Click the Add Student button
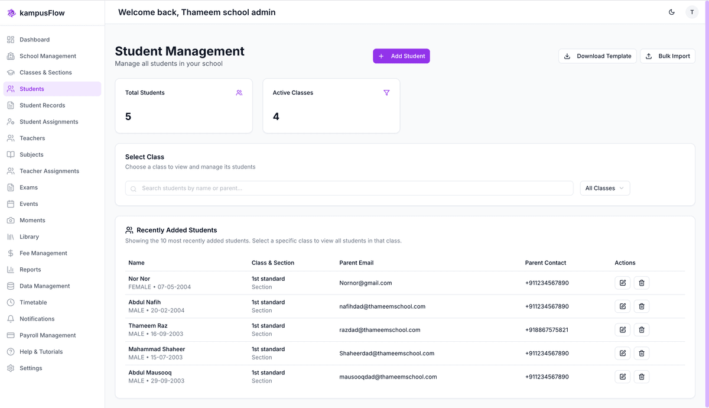This screenshot has width=709, height=408. coord(401,56)
